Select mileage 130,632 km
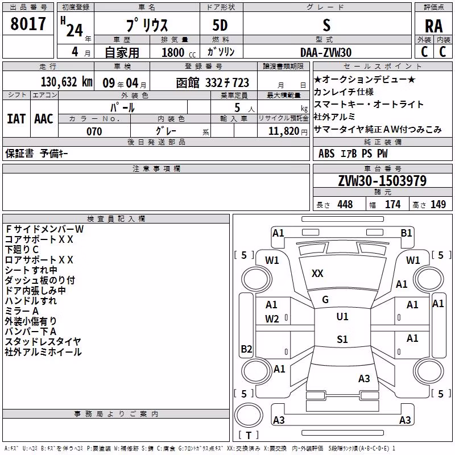Viewport: 455px width, 455px height. (x=67, y=82)
